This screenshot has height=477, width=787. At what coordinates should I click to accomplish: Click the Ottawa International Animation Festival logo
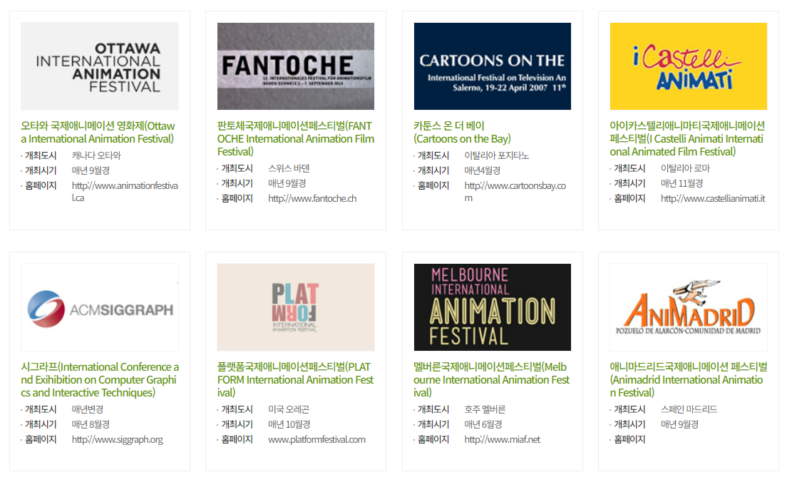pos(100,66)
